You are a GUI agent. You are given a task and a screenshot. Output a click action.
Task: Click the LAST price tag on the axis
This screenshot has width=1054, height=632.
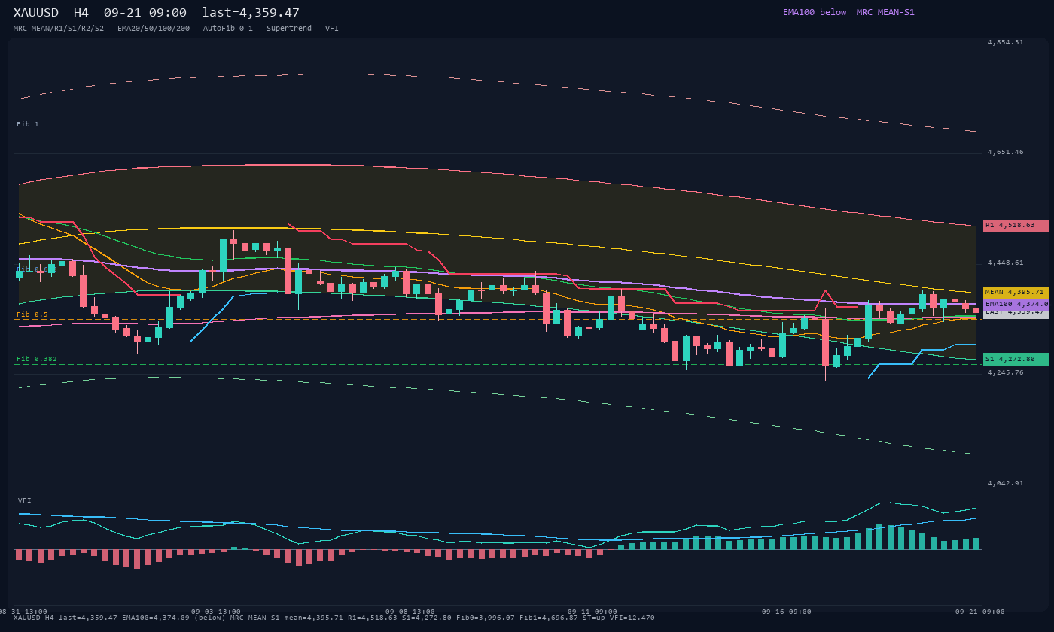(1016, 313)
